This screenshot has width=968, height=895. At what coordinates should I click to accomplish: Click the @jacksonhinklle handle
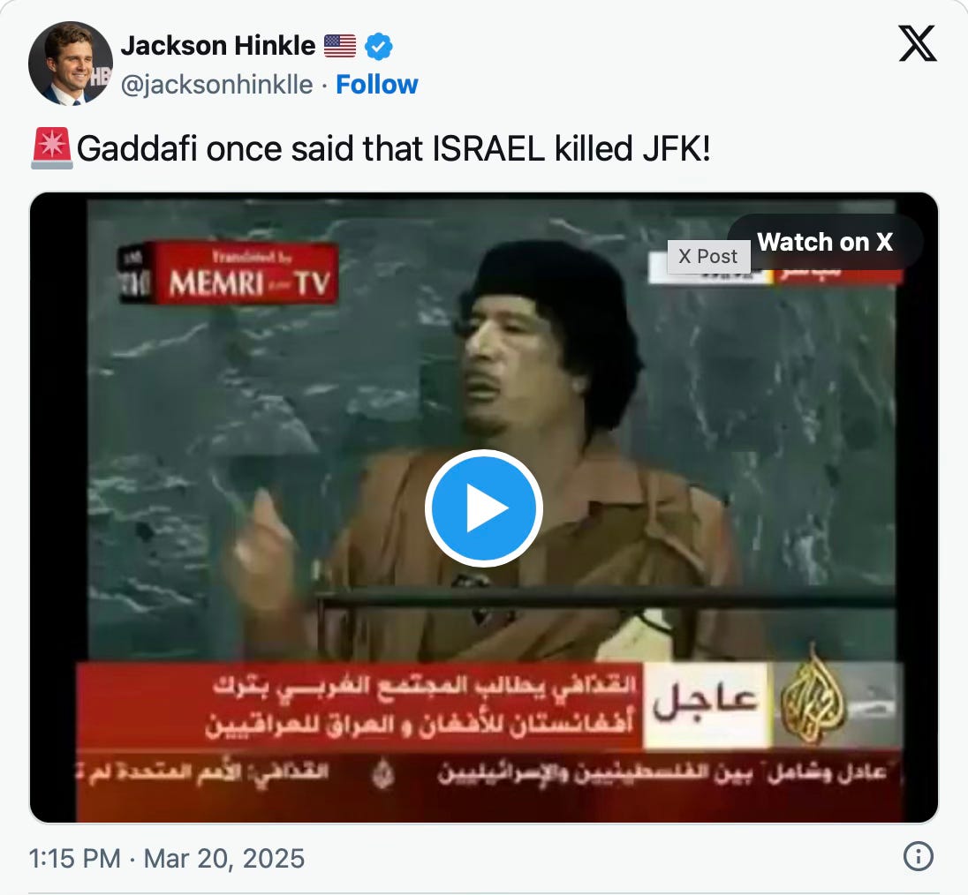tap(216, 85)
